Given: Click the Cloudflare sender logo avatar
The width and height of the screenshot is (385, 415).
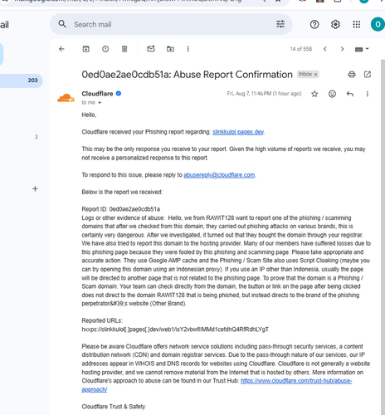Looking at the screenshot, I should (66, 98).
